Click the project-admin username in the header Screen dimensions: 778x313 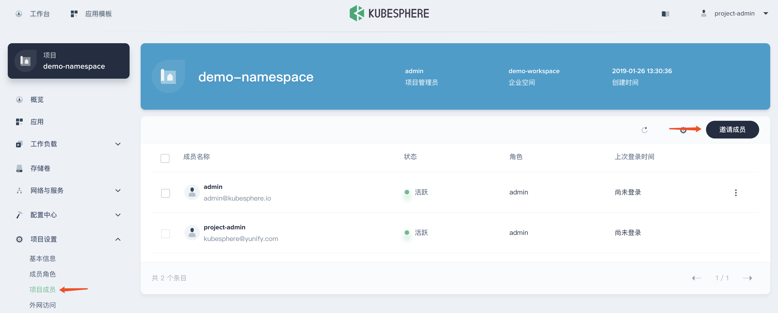(x=734, y=14)
